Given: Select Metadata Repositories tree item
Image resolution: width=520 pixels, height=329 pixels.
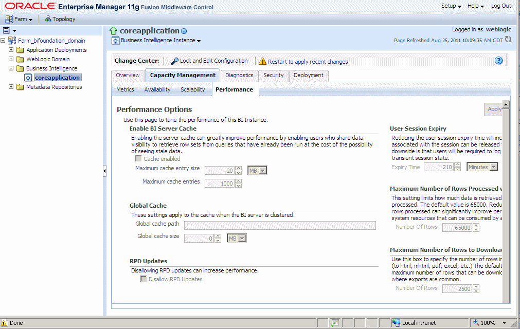Looking at the screenshot, I should point(54,87).
